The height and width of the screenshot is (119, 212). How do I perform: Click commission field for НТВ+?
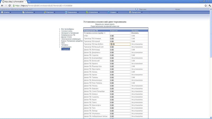[120, 36]
